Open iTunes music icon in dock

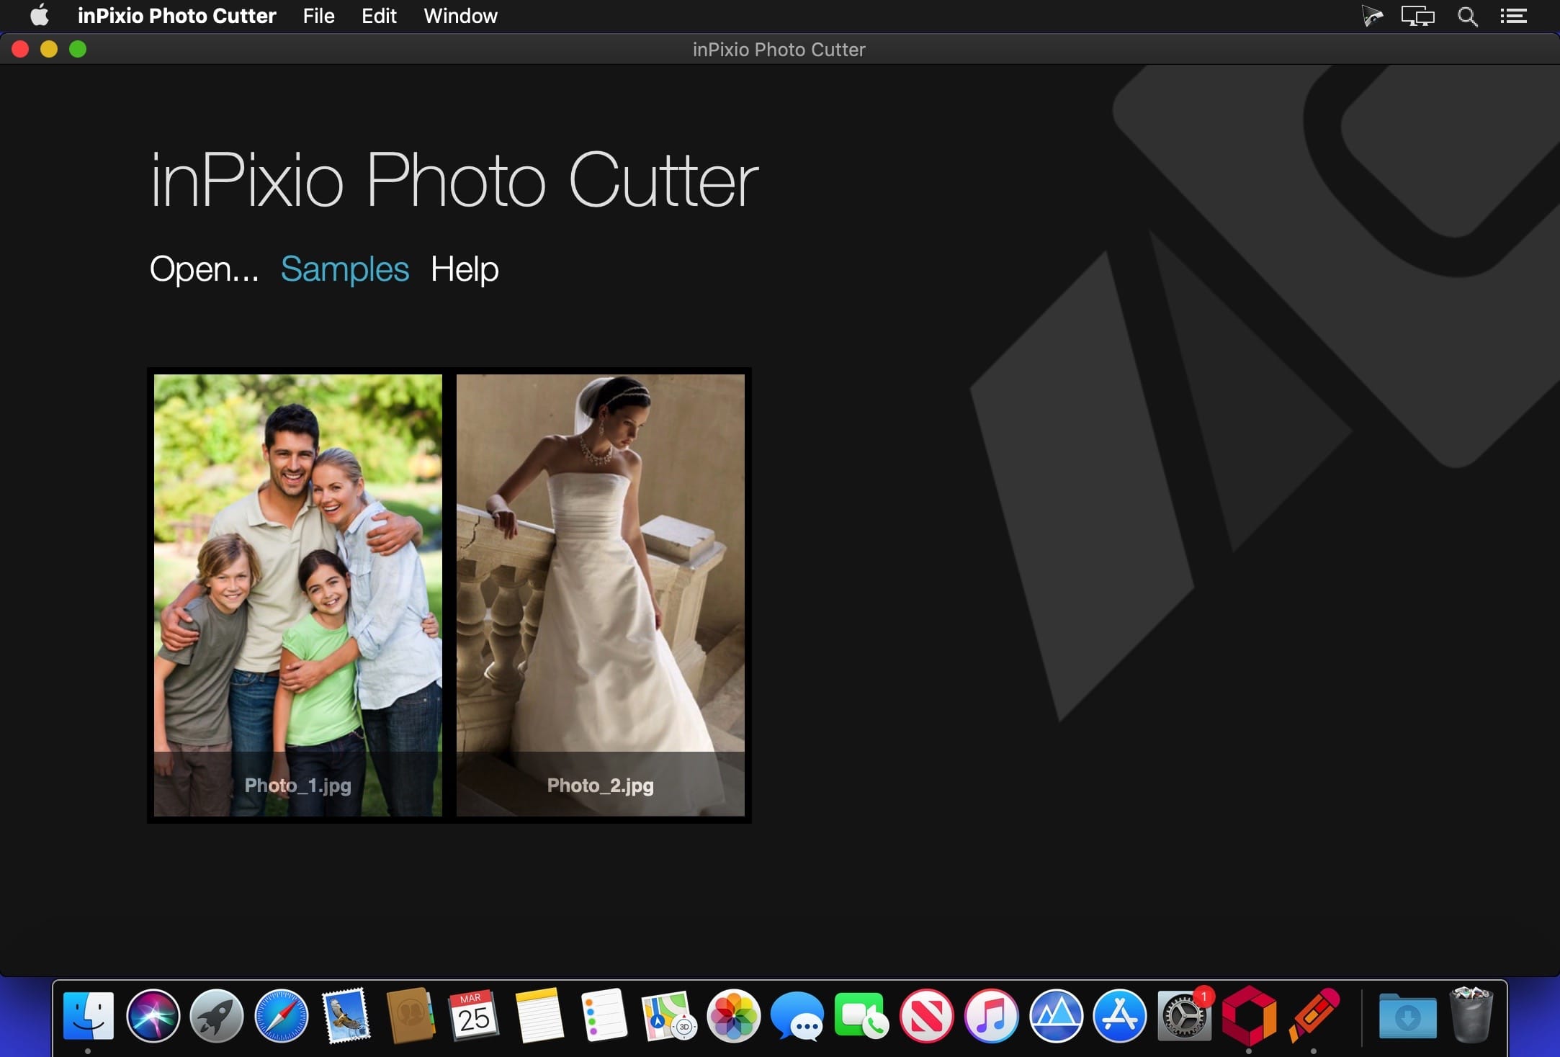[x=991, y=1016]
